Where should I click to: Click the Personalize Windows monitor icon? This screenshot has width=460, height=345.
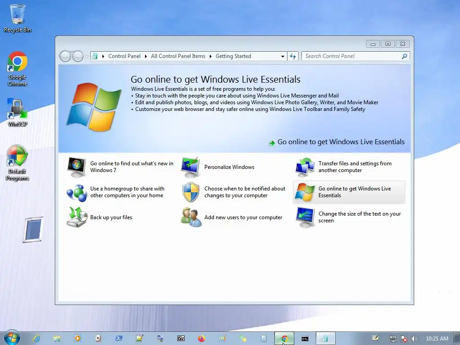pyautogui.click(x=190, y=167)
